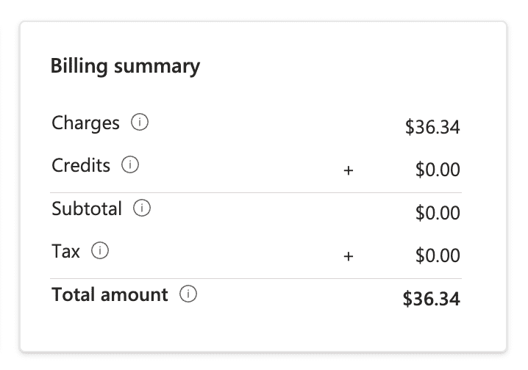Screen dimensions: 528x370
Task: Select the bold $36.34 total value
Action: tap(432, 299)
